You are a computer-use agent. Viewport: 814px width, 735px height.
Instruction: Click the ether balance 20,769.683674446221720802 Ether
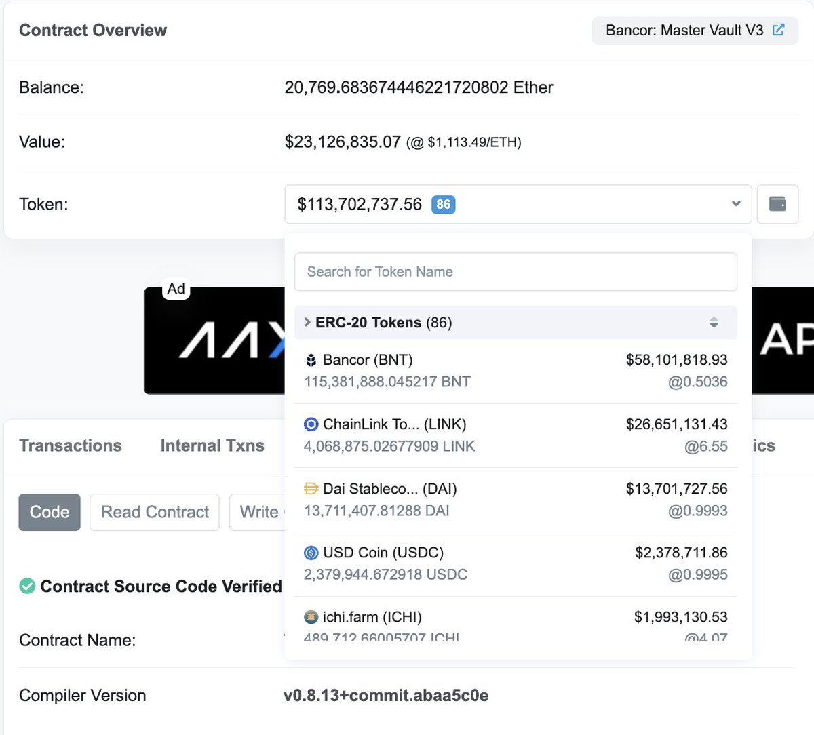pyautogui.click(x=419, y=87)
